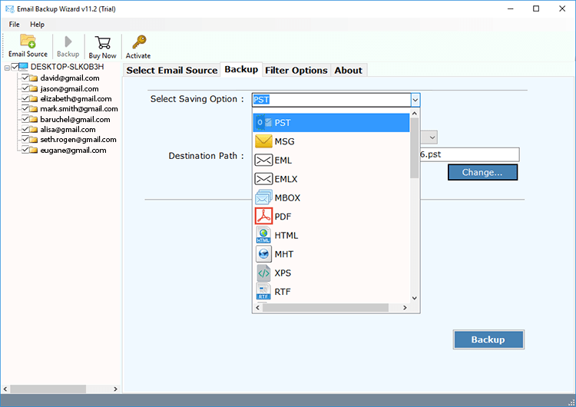Viewport: 576px width, 407px height.
Task: Uncheck eugane@gmail.com checkbox
Action: (25, 150)
